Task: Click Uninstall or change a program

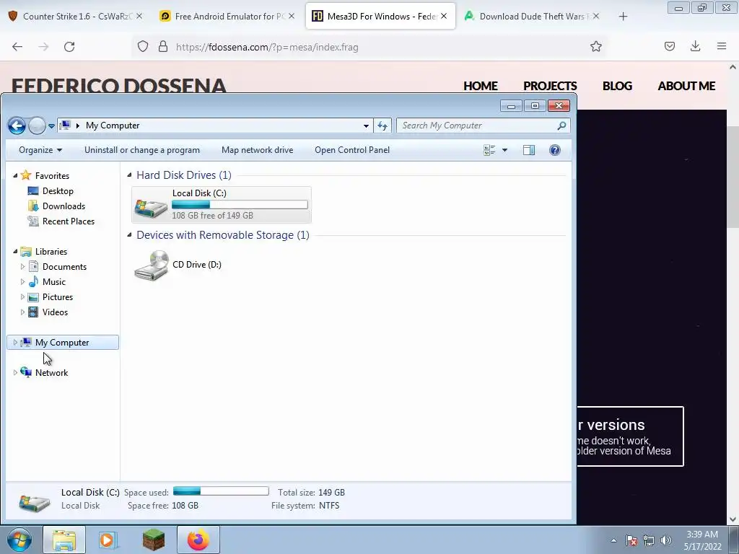Action: tap(142, 150)
